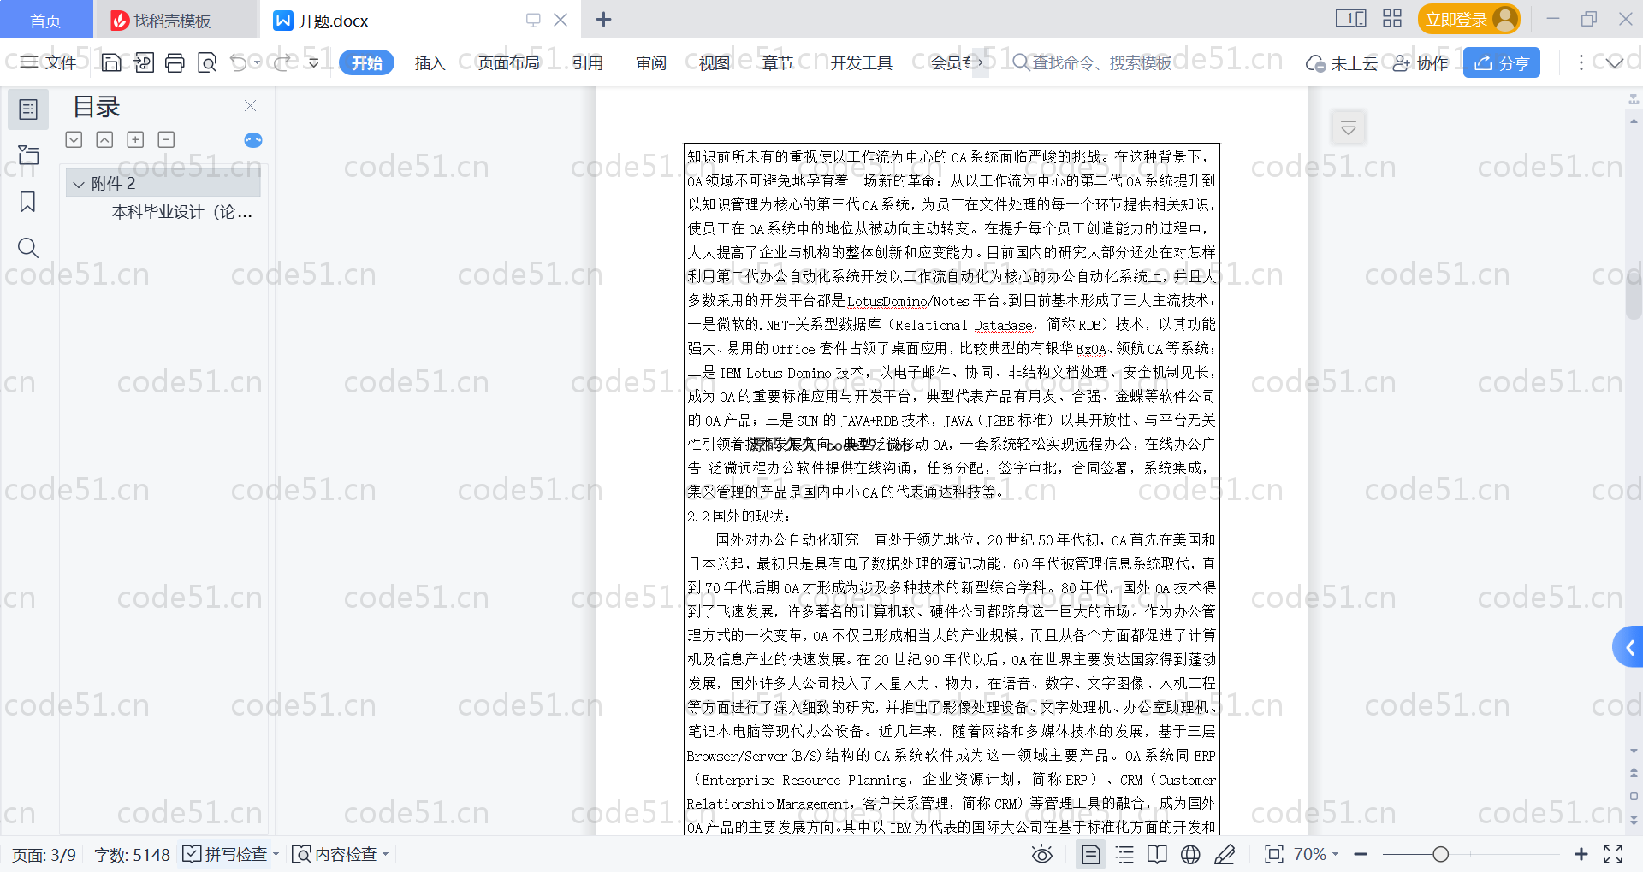Click the search commands and templates box

point(1092,62)
